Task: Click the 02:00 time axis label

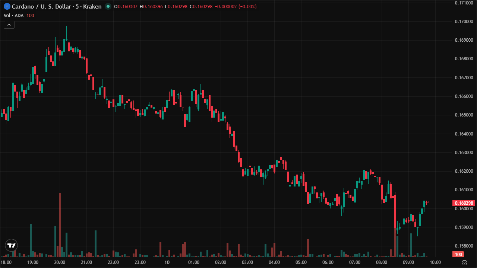Action: click(x=221, y=262)
